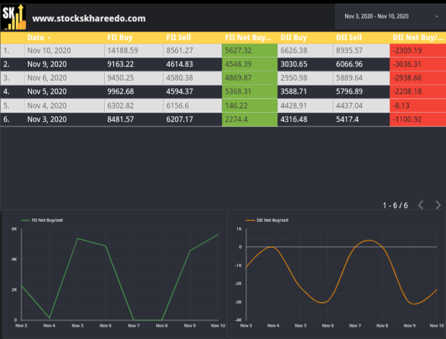The height and width of the screenshot is (339, 446).
Task: Click the green FII Net Buy/sell legend line
Action: coord(25,220)
